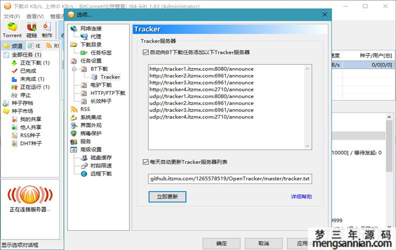Click the 正在运行 arrows icon
Viewport: 396px width, 250px height.
(14, 87)
